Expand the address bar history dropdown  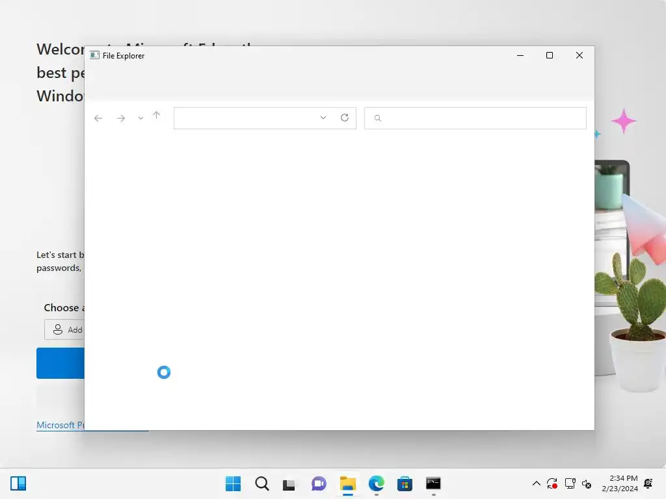(323, 118)
